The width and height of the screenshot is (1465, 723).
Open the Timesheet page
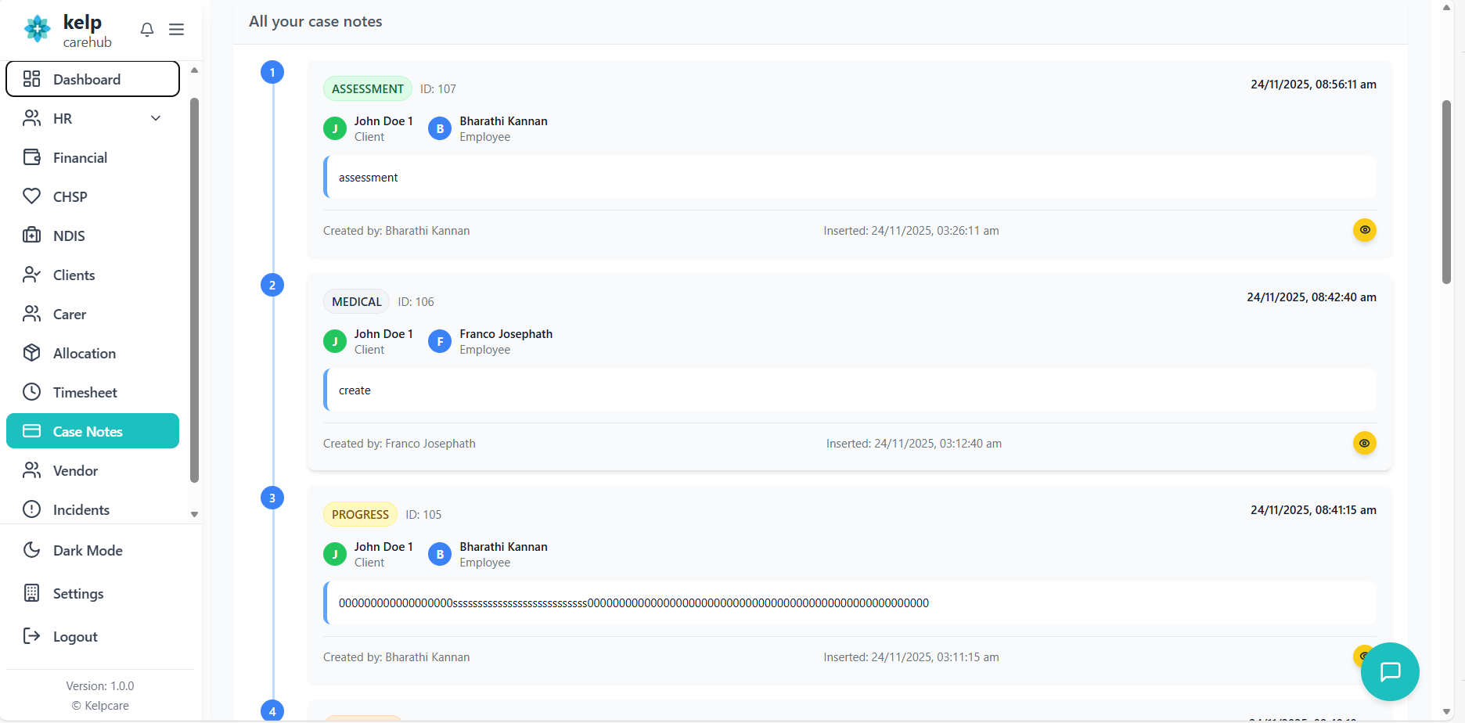[x=85, y=393]
